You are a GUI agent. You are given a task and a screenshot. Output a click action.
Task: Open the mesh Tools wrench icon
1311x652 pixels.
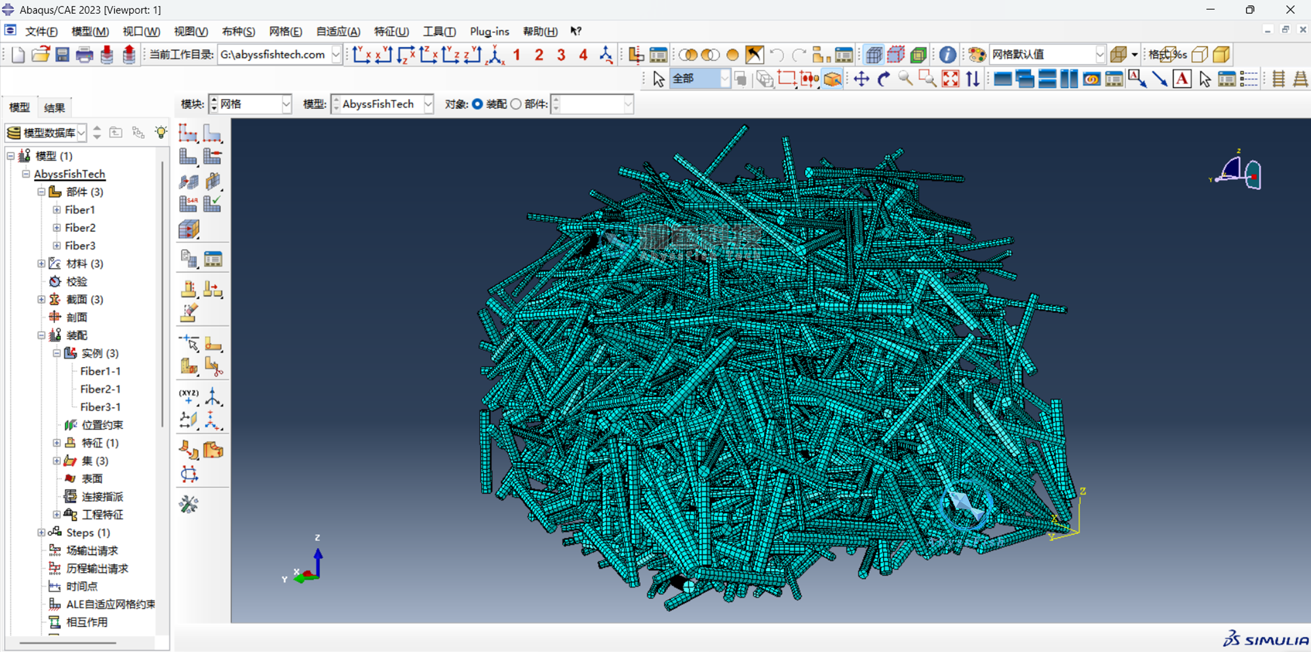[x=189, y=504]
